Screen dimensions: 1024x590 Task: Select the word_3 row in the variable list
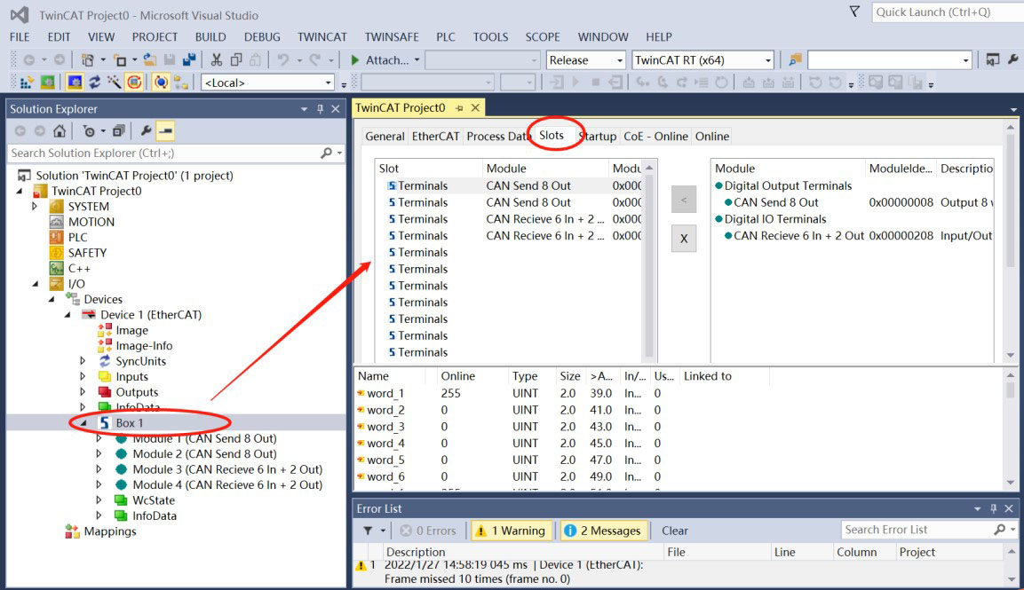tap(679, 427)
